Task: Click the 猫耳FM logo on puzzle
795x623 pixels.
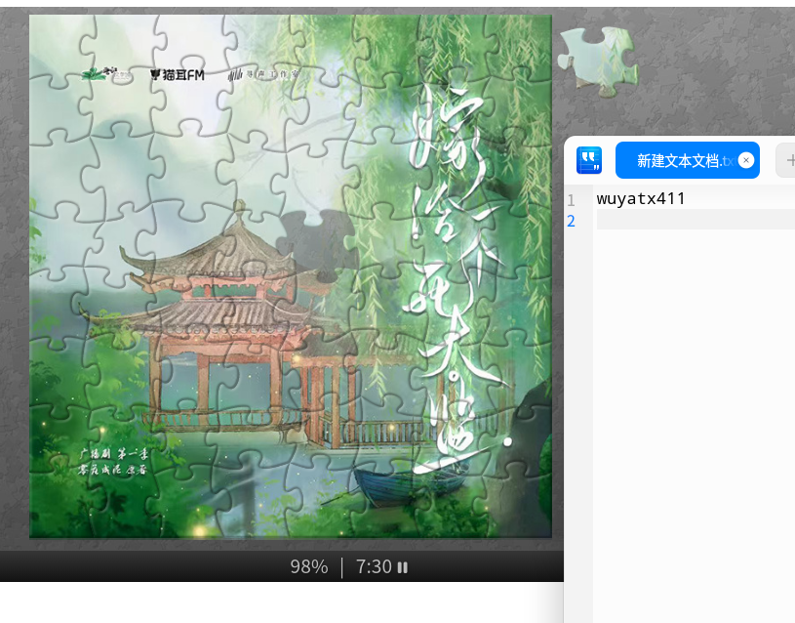Action: (177, 74)
